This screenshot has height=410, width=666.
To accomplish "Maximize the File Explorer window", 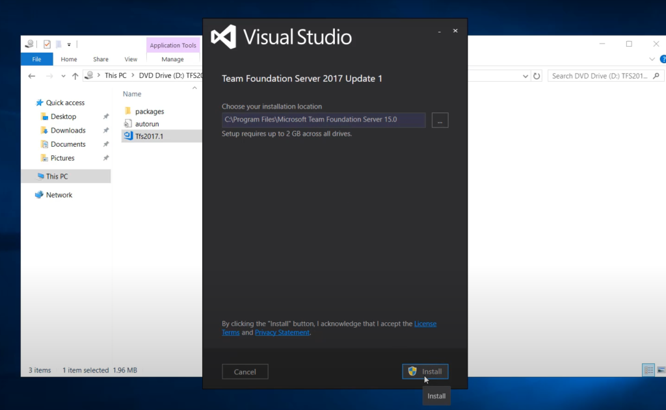I will click(629, 44).
